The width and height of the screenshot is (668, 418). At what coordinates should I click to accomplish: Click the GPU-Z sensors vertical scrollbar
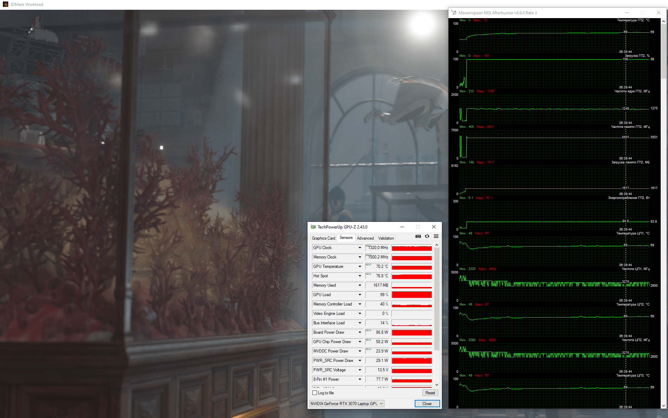(437, 300)
